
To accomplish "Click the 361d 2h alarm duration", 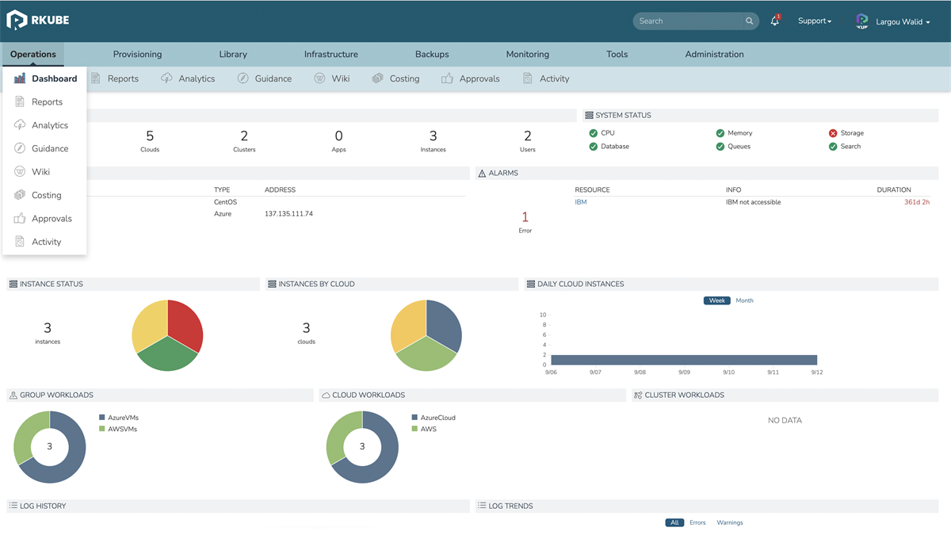I will 917,202.
